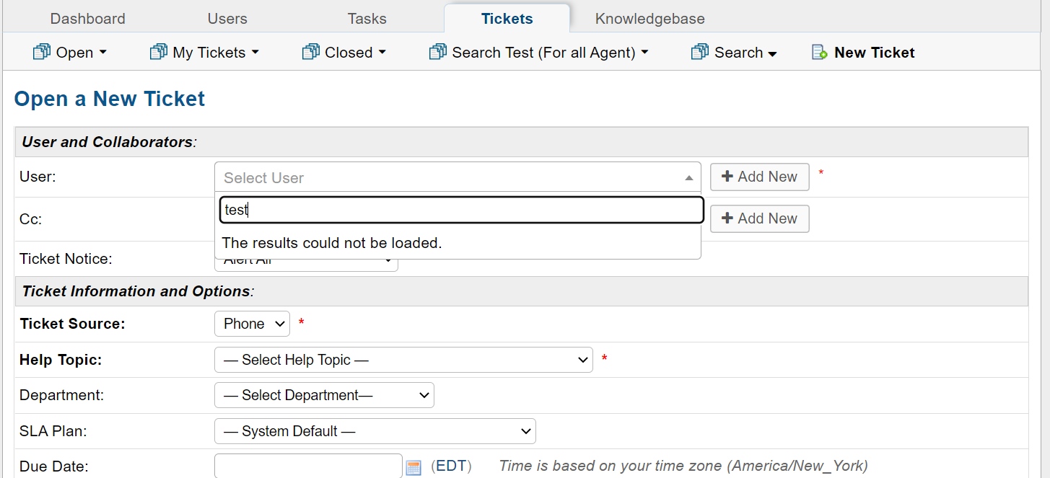Click the EDT timezone link
Image resolution: width=1050 pixels, height=478 pixels.
click(x=451, y=466)
